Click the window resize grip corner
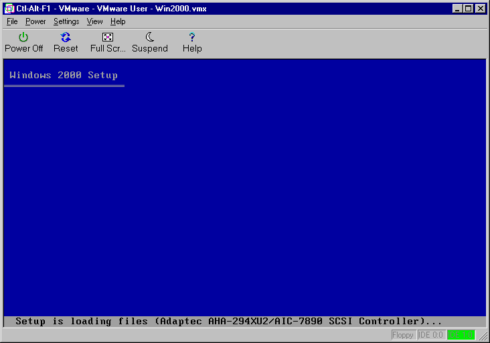The image size is (490, 343). point(483,336)
